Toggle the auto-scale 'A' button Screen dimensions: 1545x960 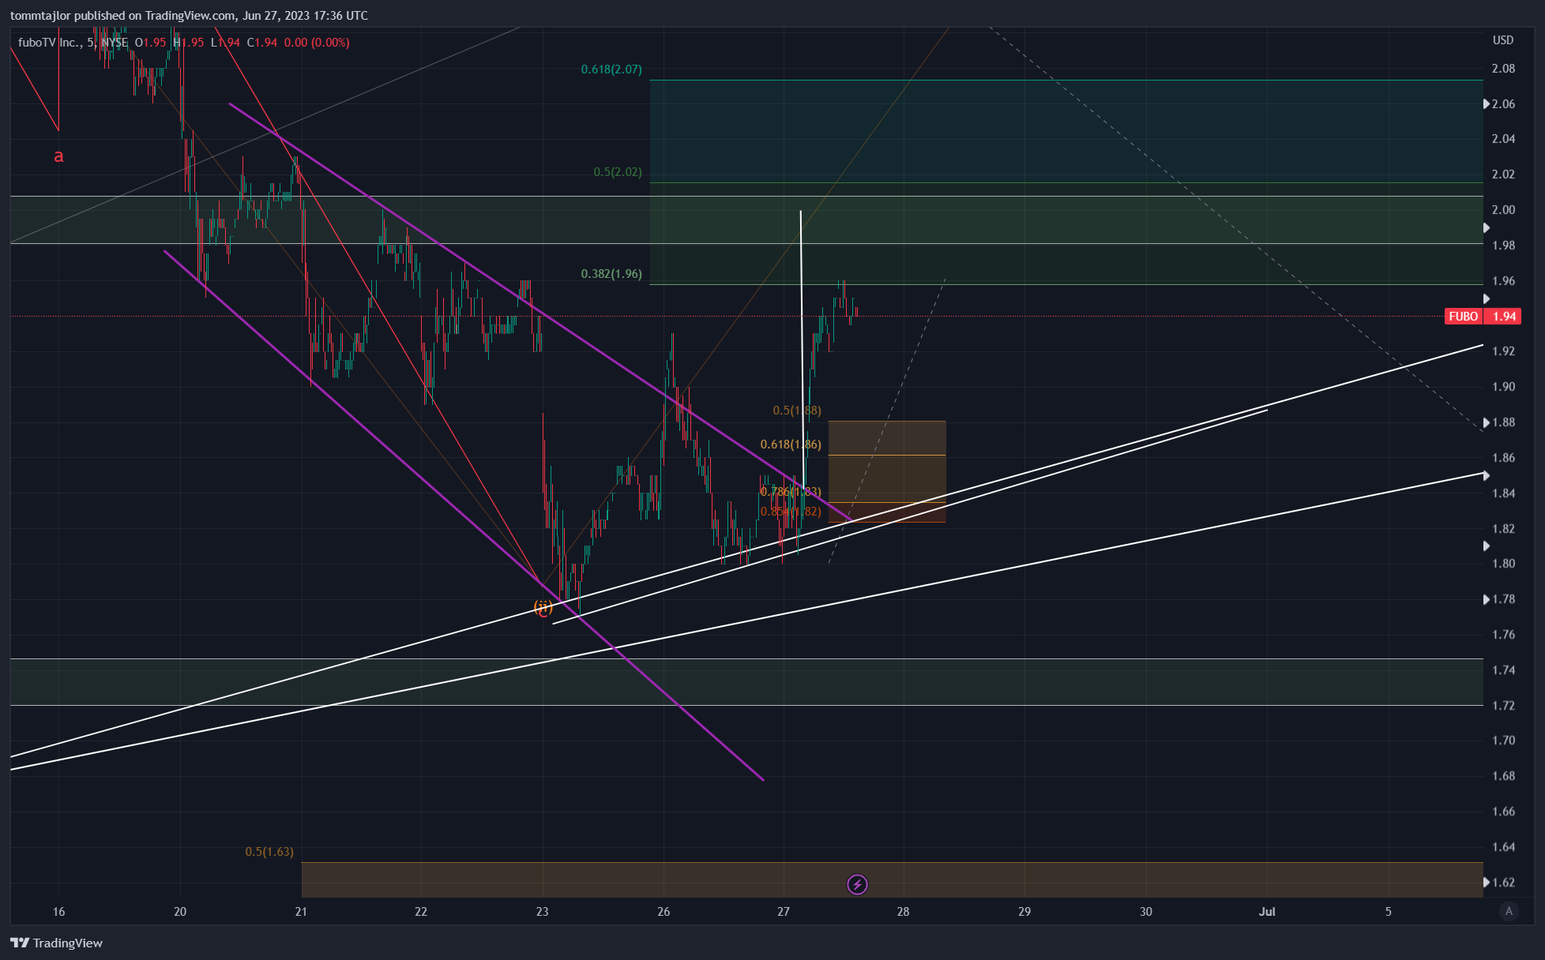[1509, 911]
